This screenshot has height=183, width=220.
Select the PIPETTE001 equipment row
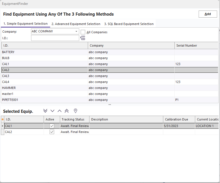coord(44,100)
